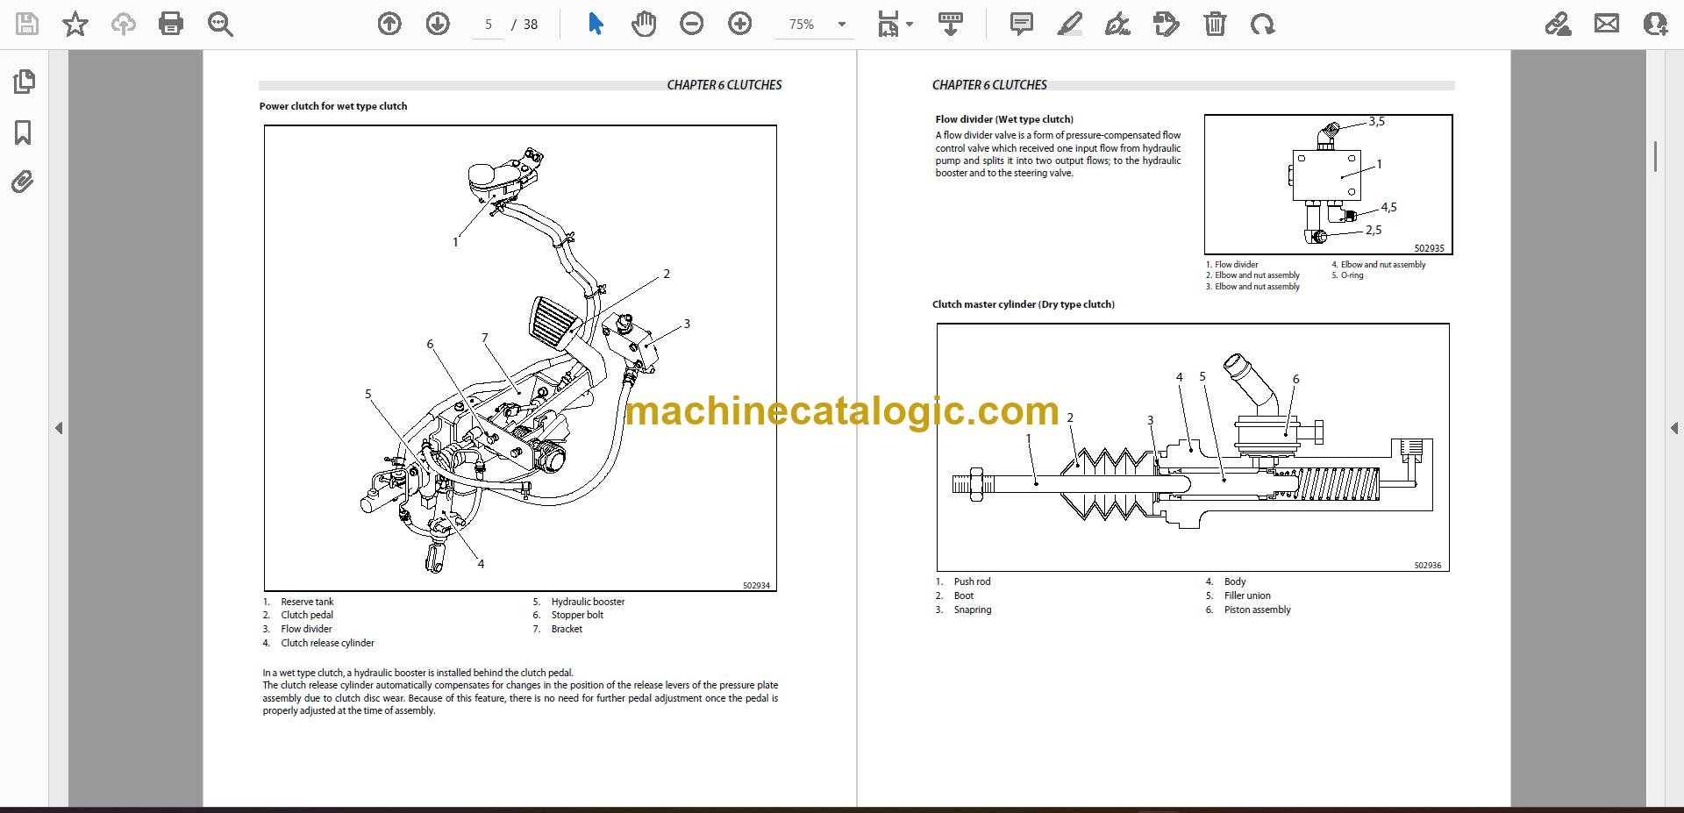Click the '5. O-ring' flow divider legend
Viewport: 1684px width, 813px height.
pos(1348,275)
